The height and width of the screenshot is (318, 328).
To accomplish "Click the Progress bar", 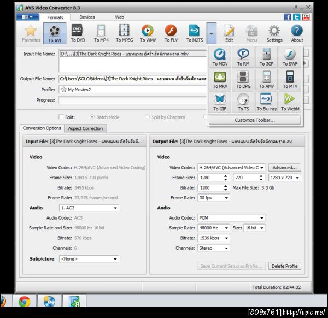I will (133, 100).
